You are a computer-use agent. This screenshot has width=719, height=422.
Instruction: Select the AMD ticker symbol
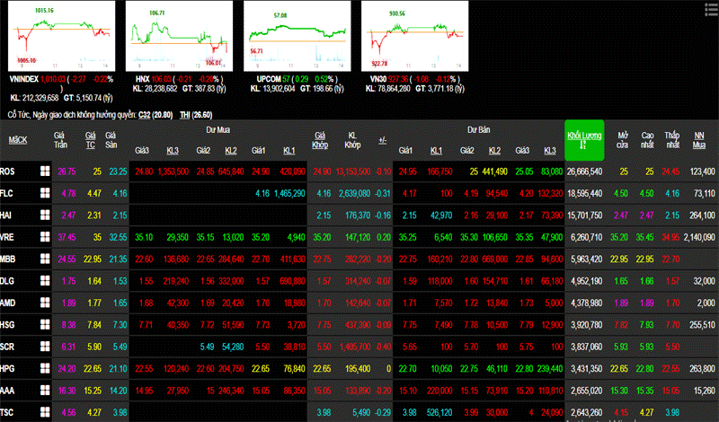click(x=8, y=303)
